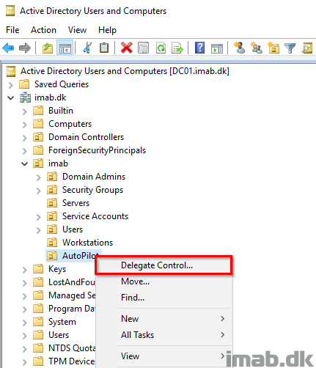Image resolution: width=316 pixels, height=368 pixels.
Task: Click the Find objects magnifier icon
Action: 307,48
